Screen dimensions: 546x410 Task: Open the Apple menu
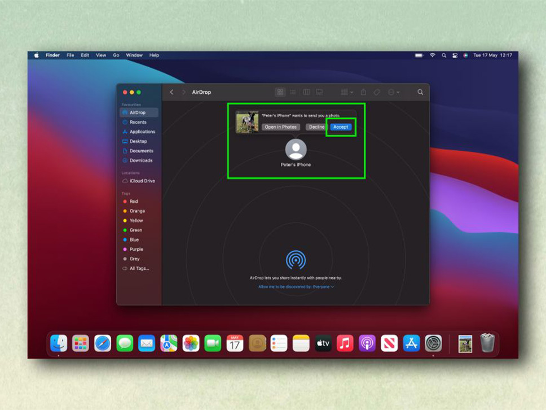(x=36, y=55)
